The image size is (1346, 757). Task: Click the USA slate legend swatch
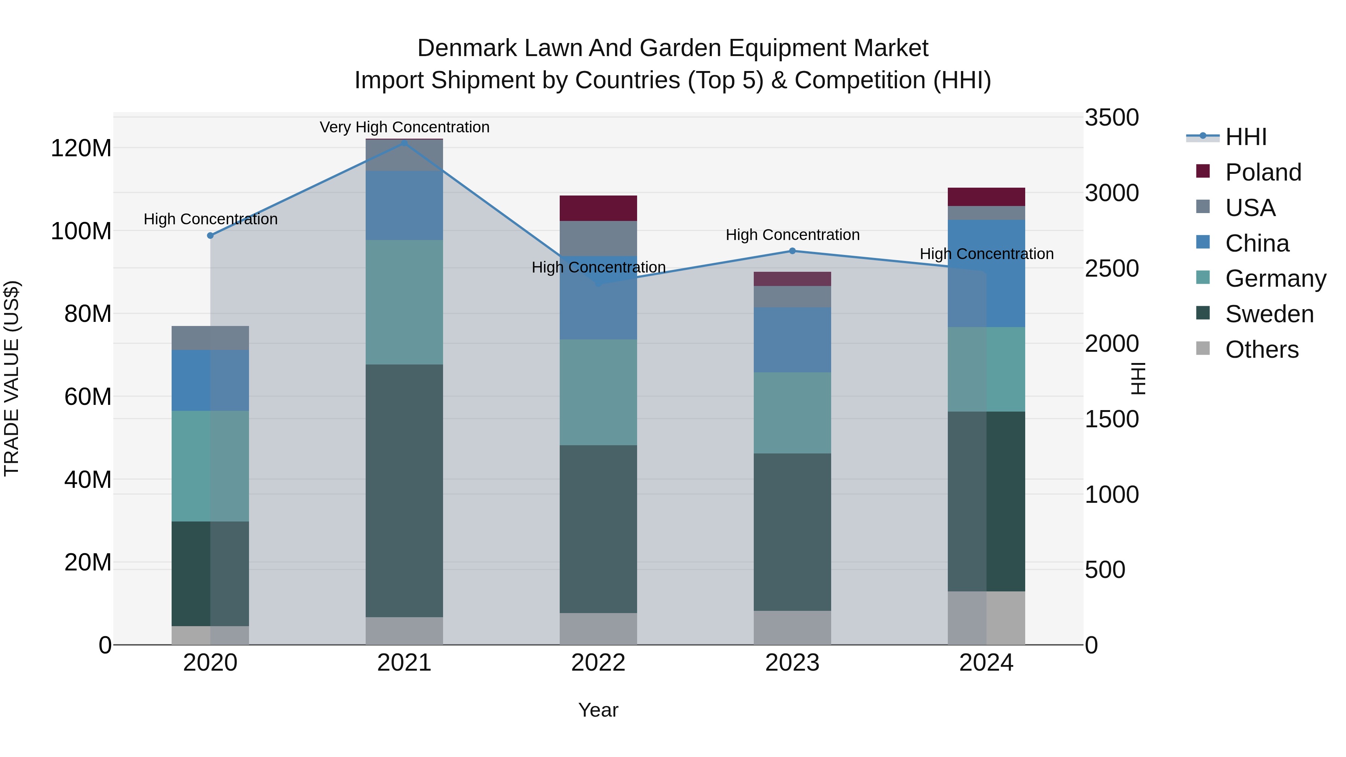(x=1203, y=206)
